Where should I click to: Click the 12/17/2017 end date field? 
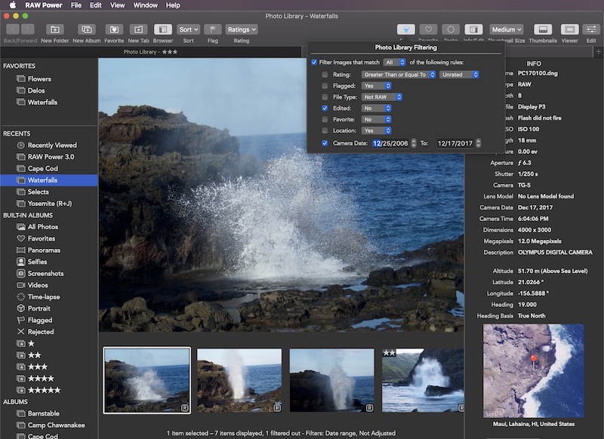pos(455,143)
